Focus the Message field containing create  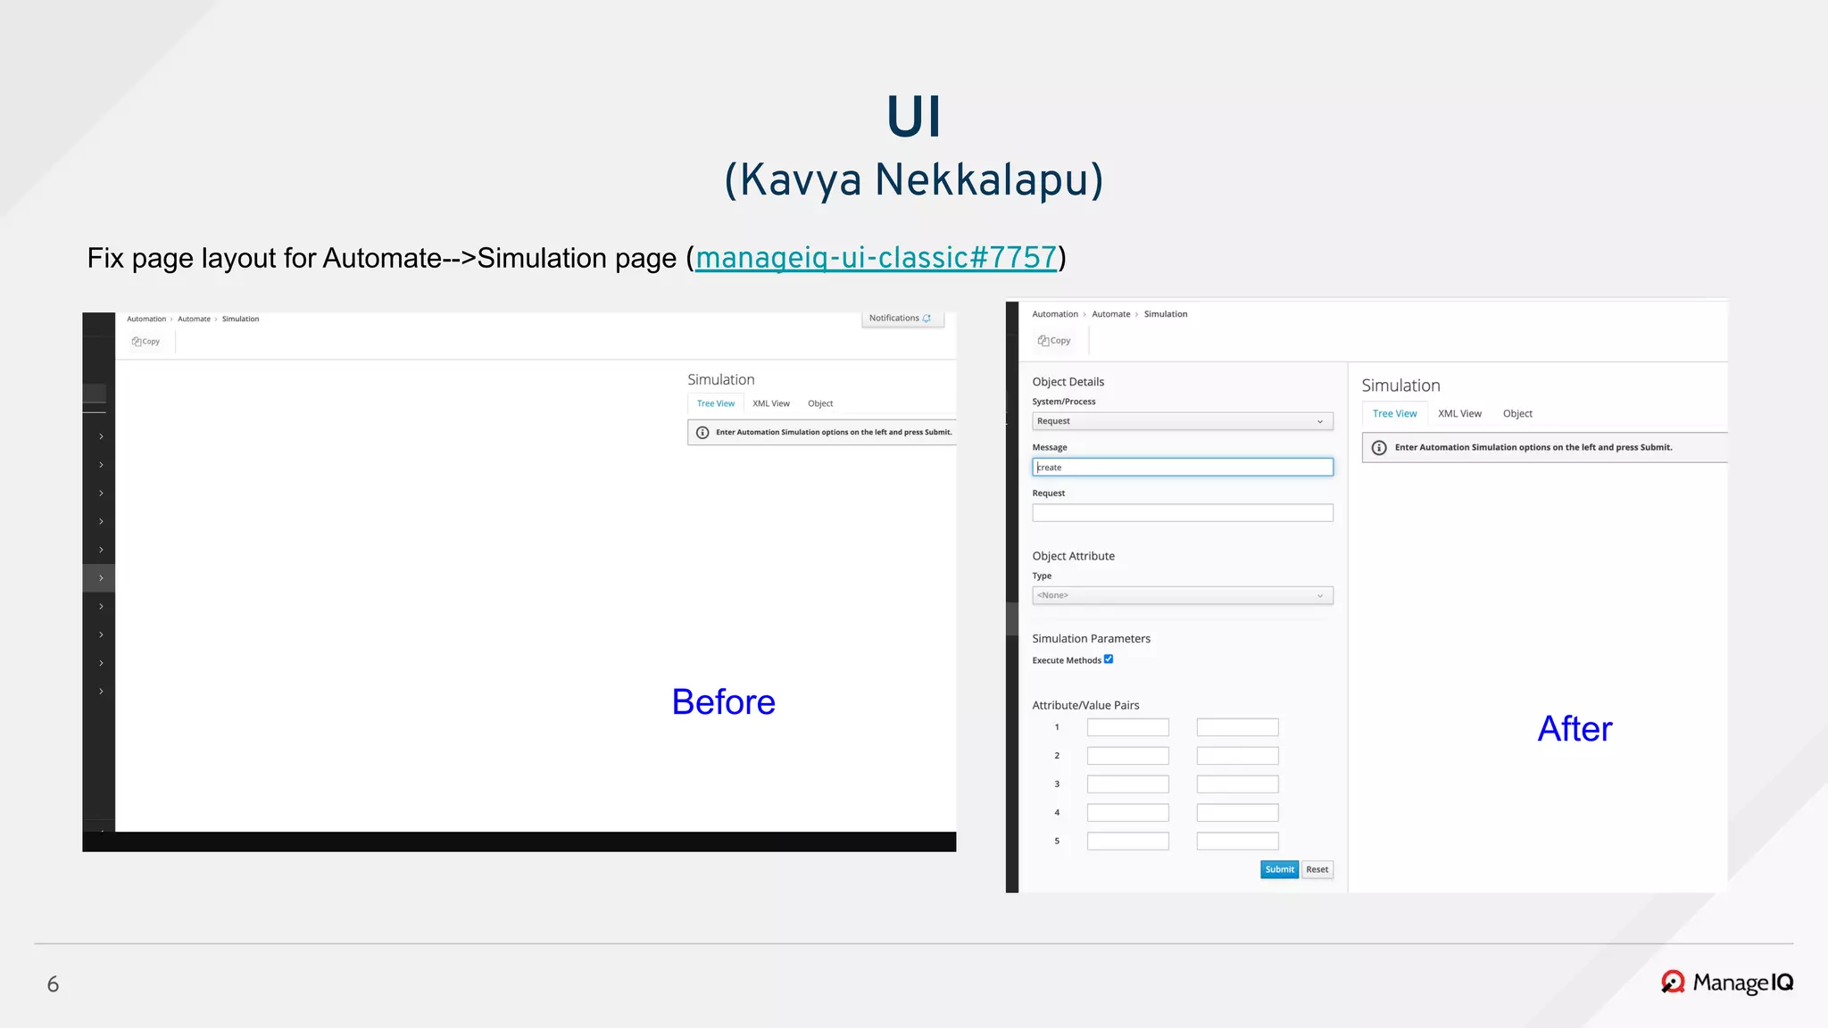click(x=1183, y=468)
